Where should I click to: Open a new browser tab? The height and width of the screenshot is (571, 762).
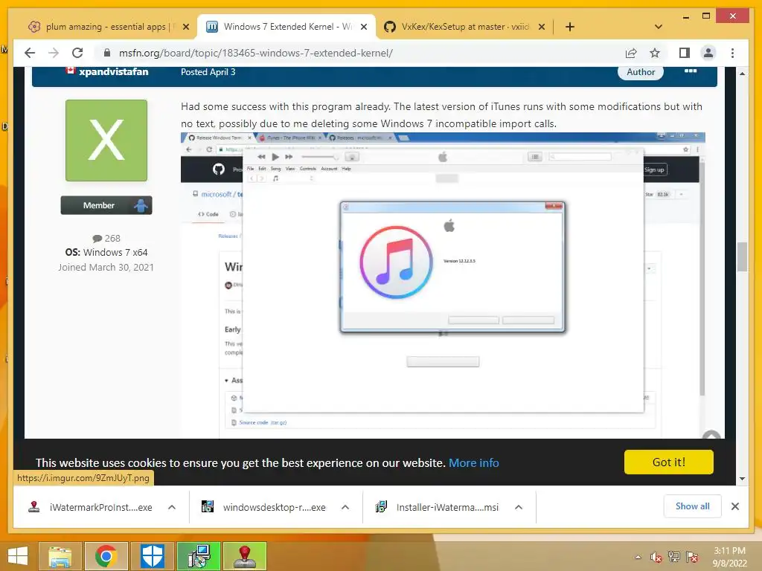click(x=570, y=27)
